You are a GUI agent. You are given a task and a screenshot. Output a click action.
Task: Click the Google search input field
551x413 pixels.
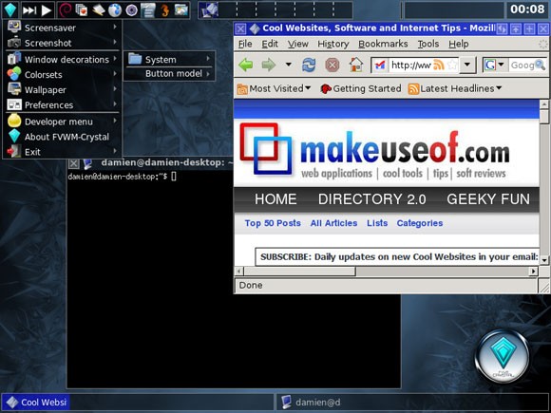pos(522,65)
